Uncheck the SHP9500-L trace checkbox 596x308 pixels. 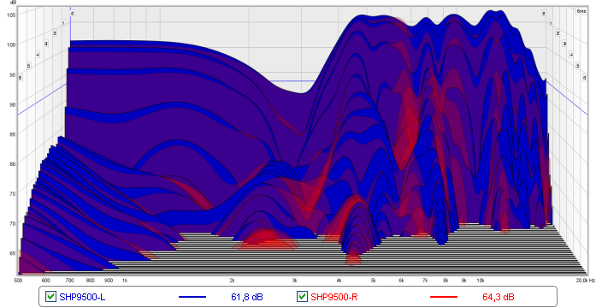50,297
